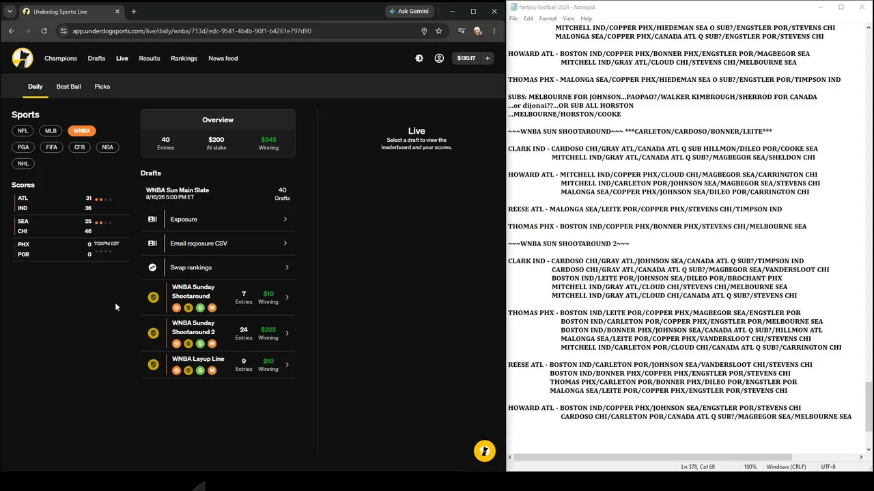Expand WNBA Layup Line chevron
874x491 pixels.
[287, 365]
